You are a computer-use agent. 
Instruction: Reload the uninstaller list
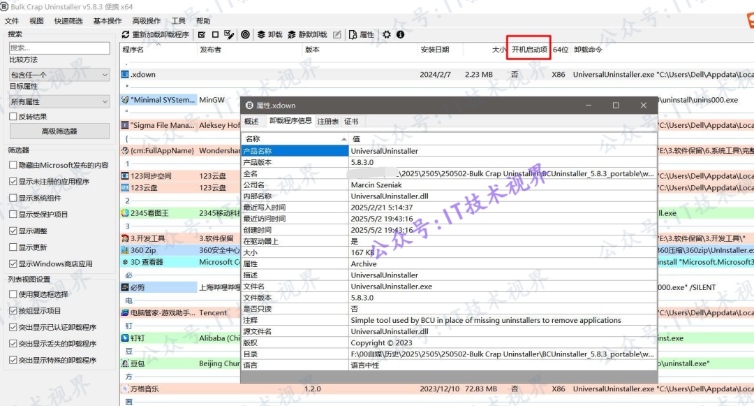pos(155,35)
